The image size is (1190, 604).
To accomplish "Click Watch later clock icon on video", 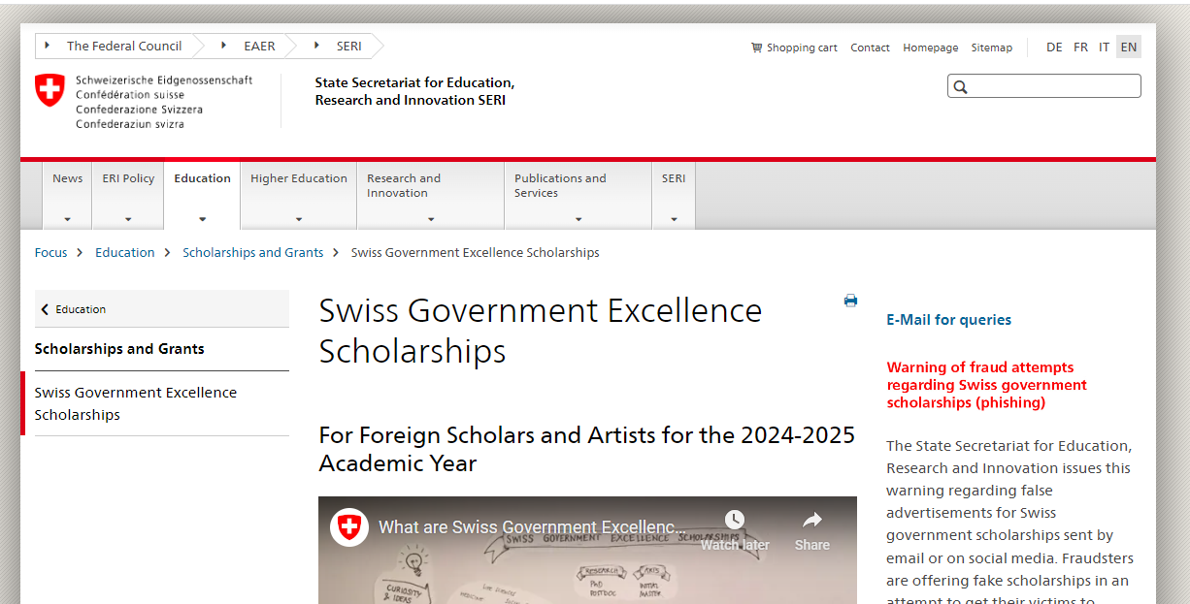I will click(735, 521).
